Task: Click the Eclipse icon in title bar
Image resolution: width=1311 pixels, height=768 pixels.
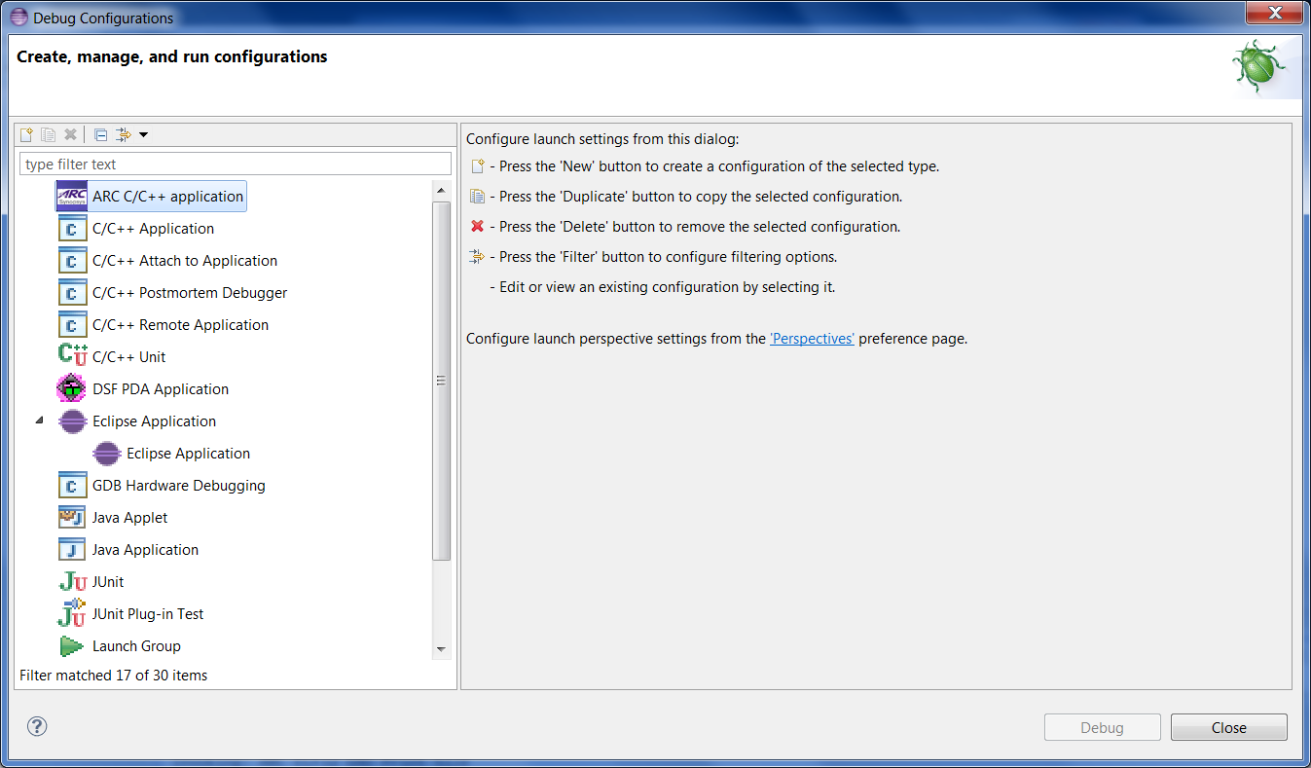Action: 18,18
